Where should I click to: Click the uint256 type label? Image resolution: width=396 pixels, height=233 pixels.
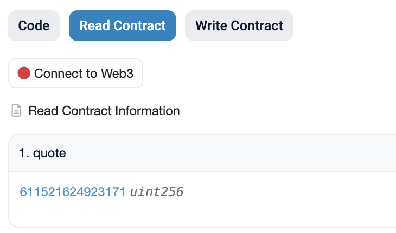[x=156, y=192]
